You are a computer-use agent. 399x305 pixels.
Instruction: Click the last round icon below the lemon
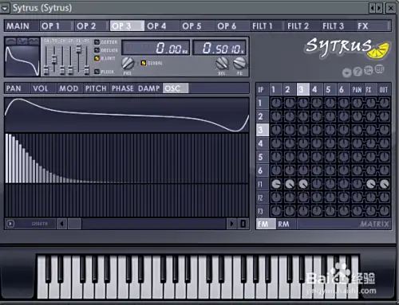pos(379,69)
